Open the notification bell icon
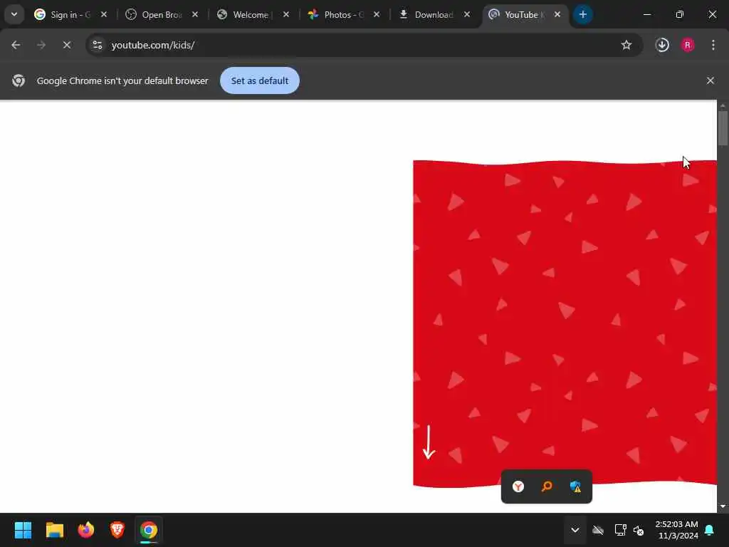 pyautogui.click(x=710, y=530)
